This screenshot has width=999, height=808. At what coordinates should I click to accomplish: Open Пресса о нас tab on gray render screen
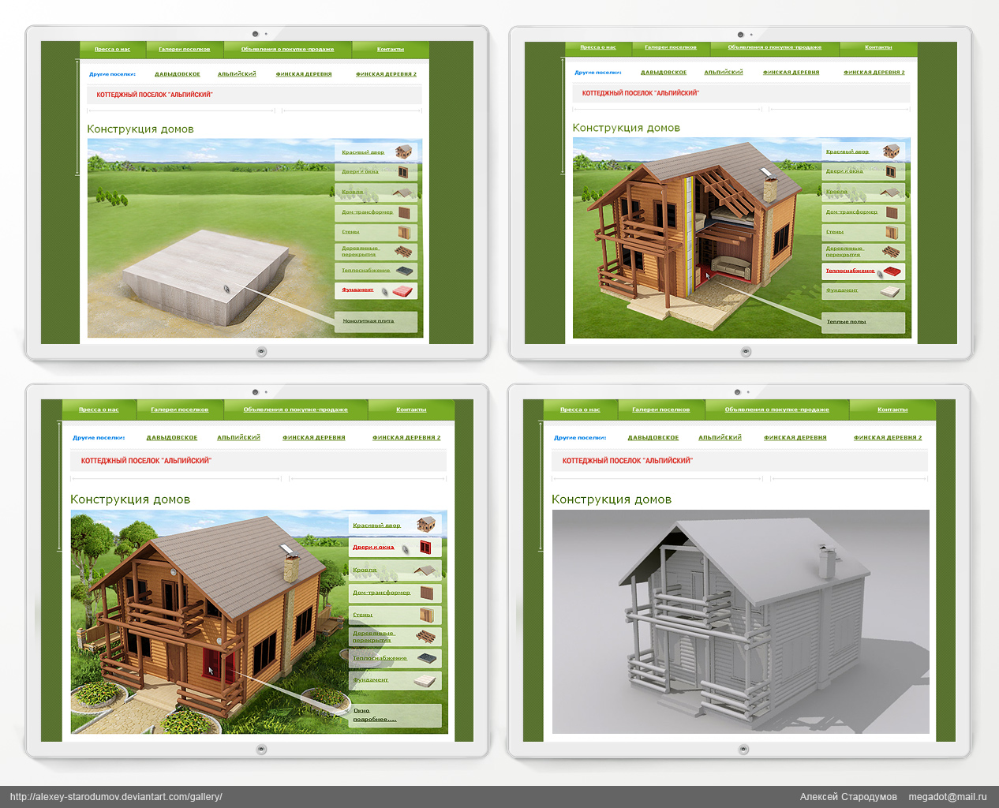click(x=580, y=410)
